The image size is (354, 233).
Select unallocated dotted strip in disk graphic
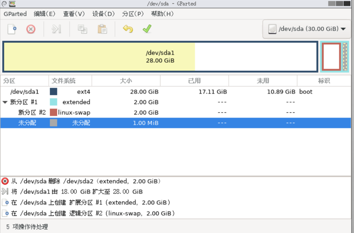[345, 57]
